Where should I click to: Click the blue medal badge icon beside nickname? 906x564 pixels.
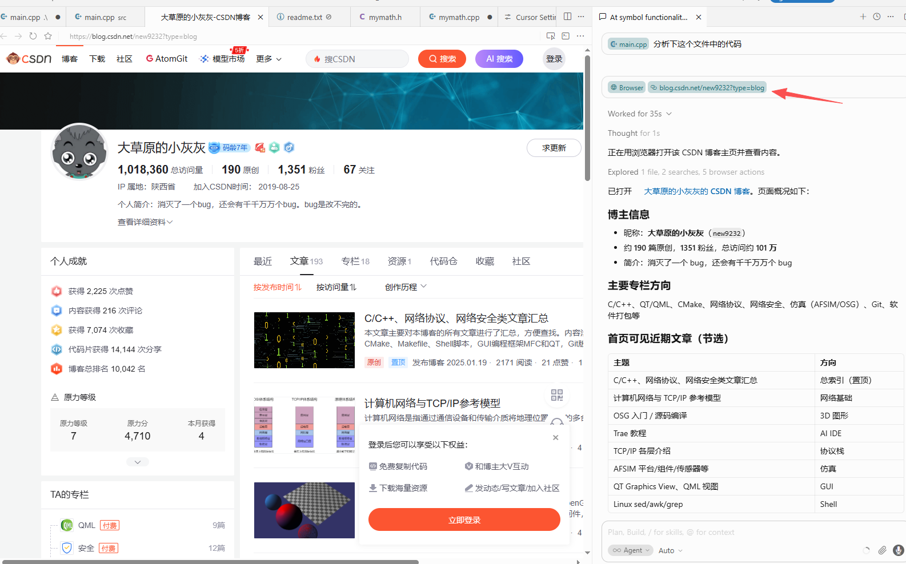(x=289, y=148)
